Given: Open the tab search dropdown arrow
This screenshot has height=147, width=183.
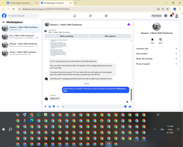Looking at the screenshot, I should click(3, 3).
